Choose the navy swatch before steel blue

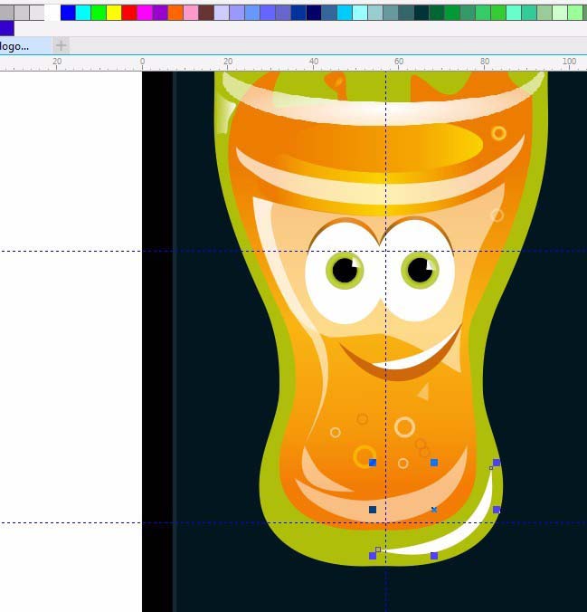tap(314, 13)
